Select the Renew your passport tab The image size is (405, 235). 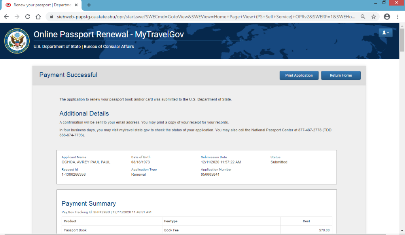click(x=41, y=5)
